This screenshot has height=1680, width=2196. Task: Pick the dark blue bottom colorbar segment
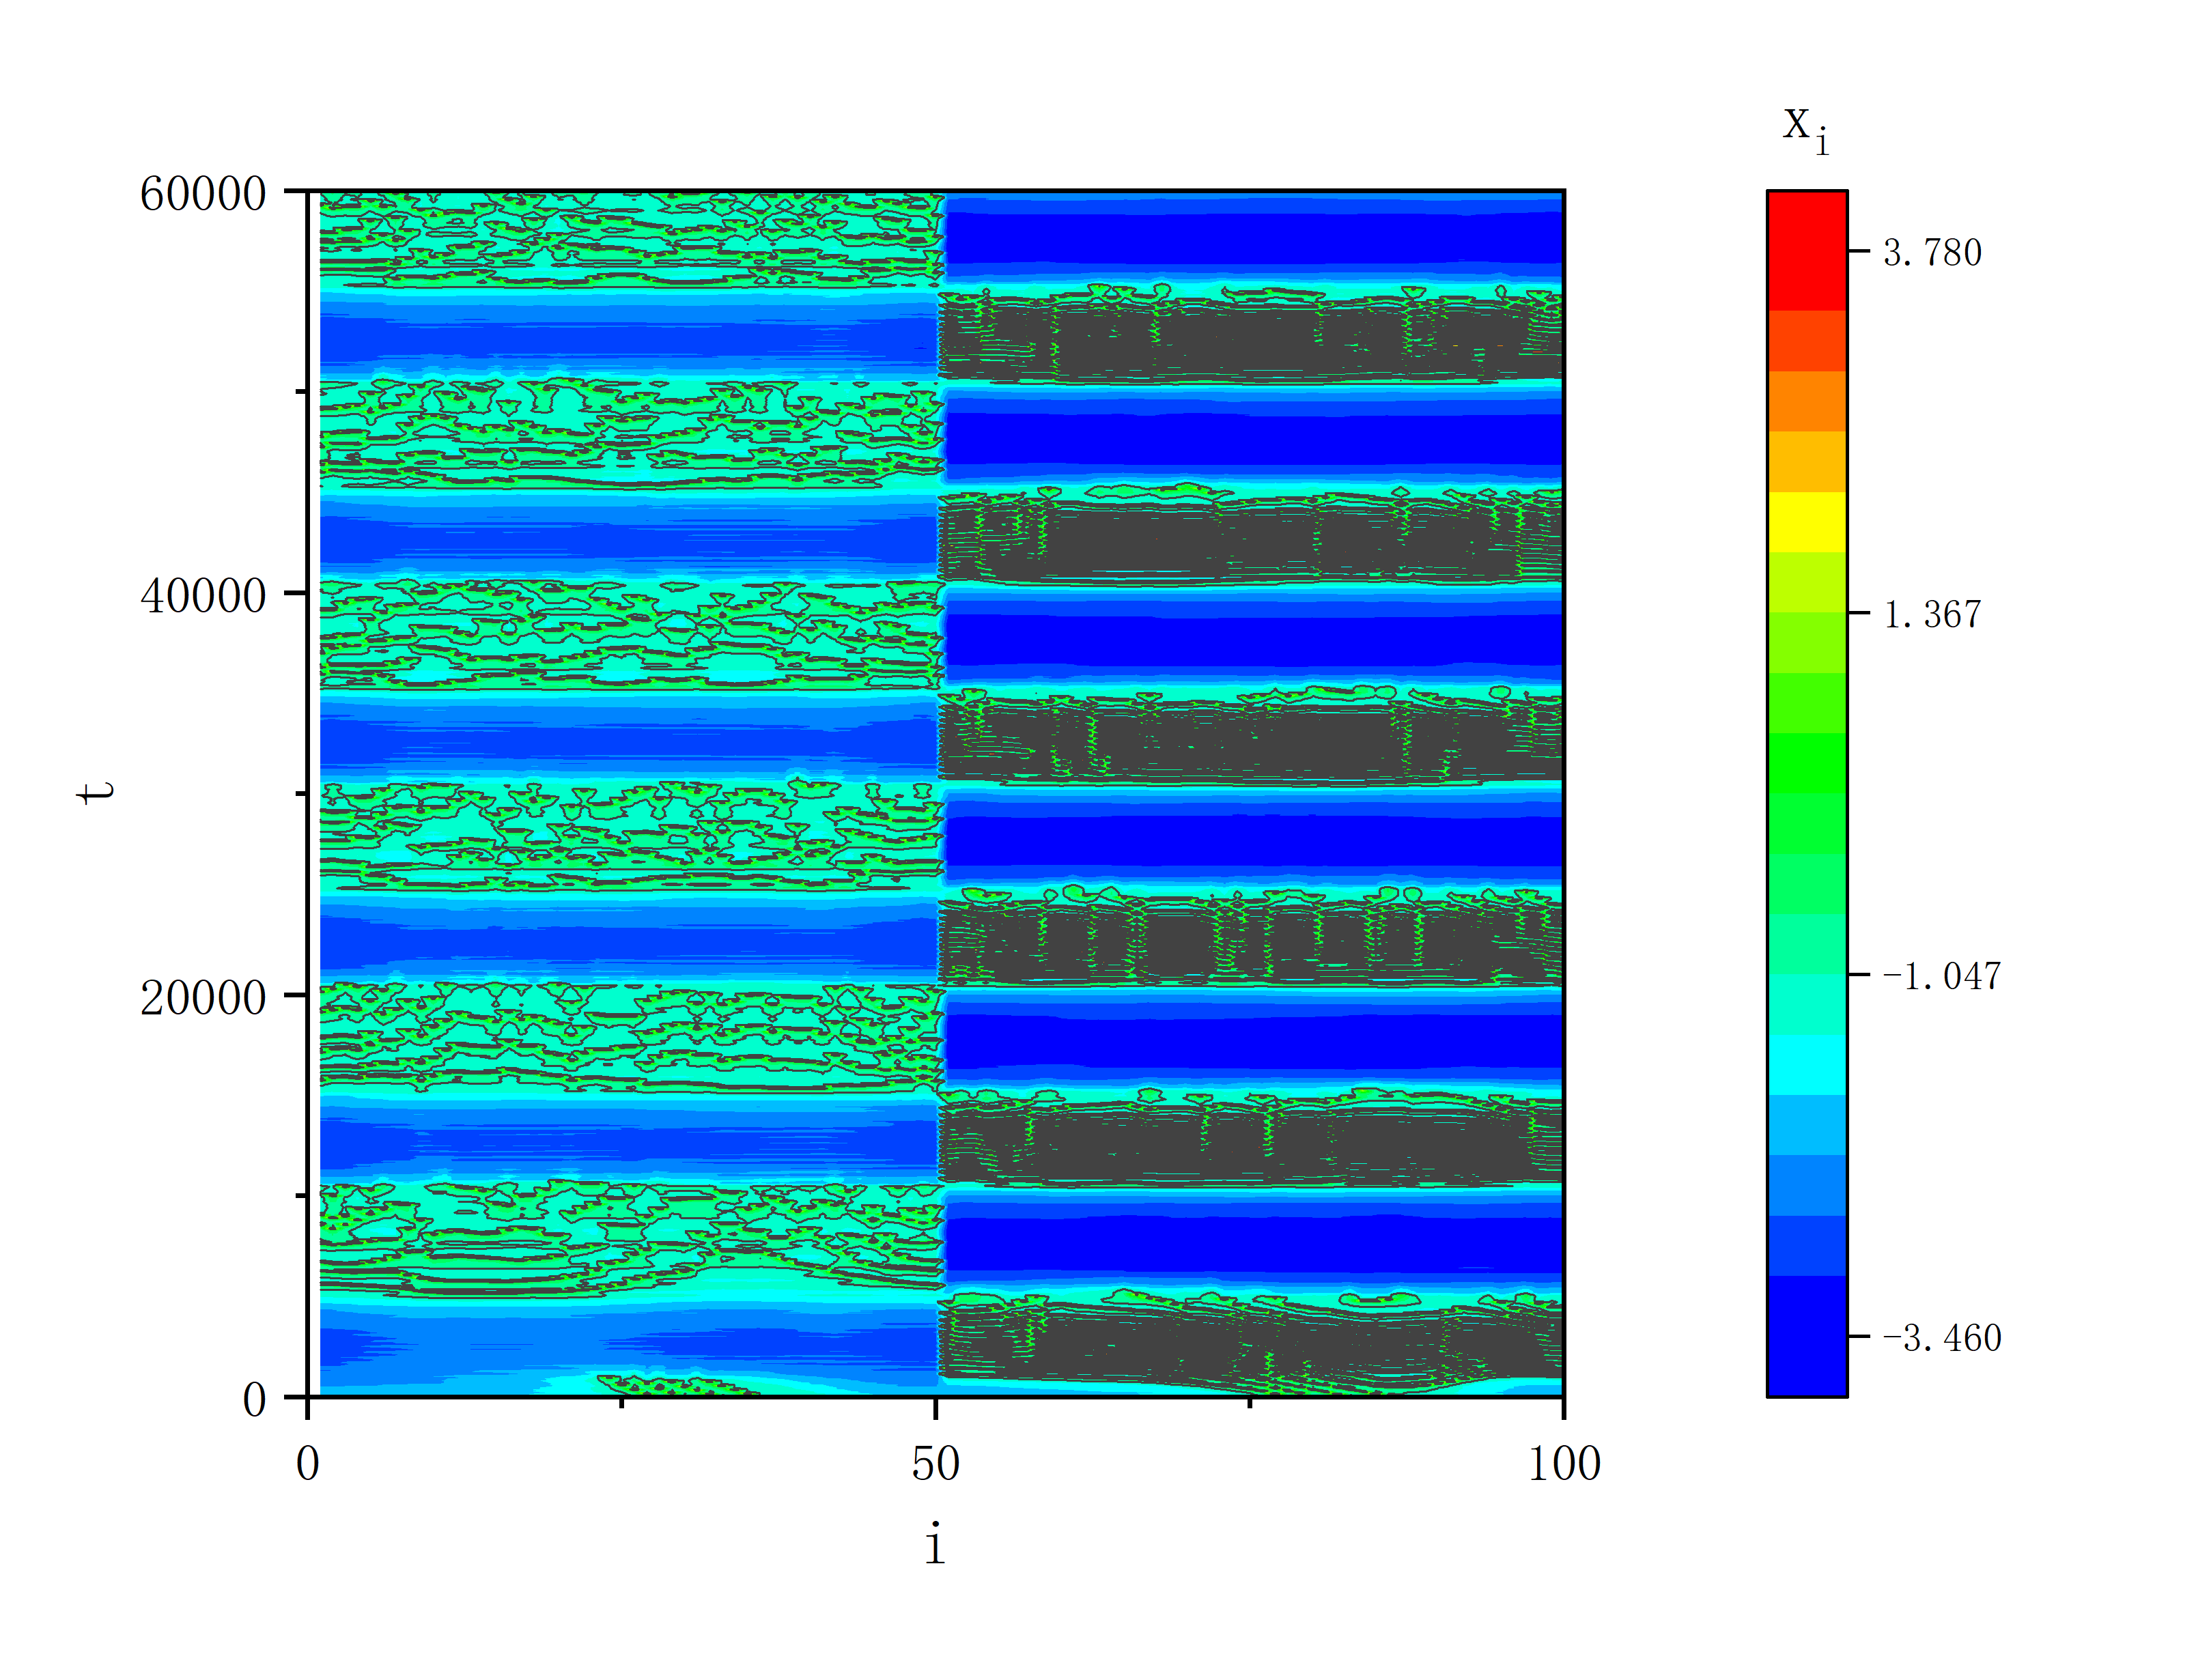point(1807,1335)
